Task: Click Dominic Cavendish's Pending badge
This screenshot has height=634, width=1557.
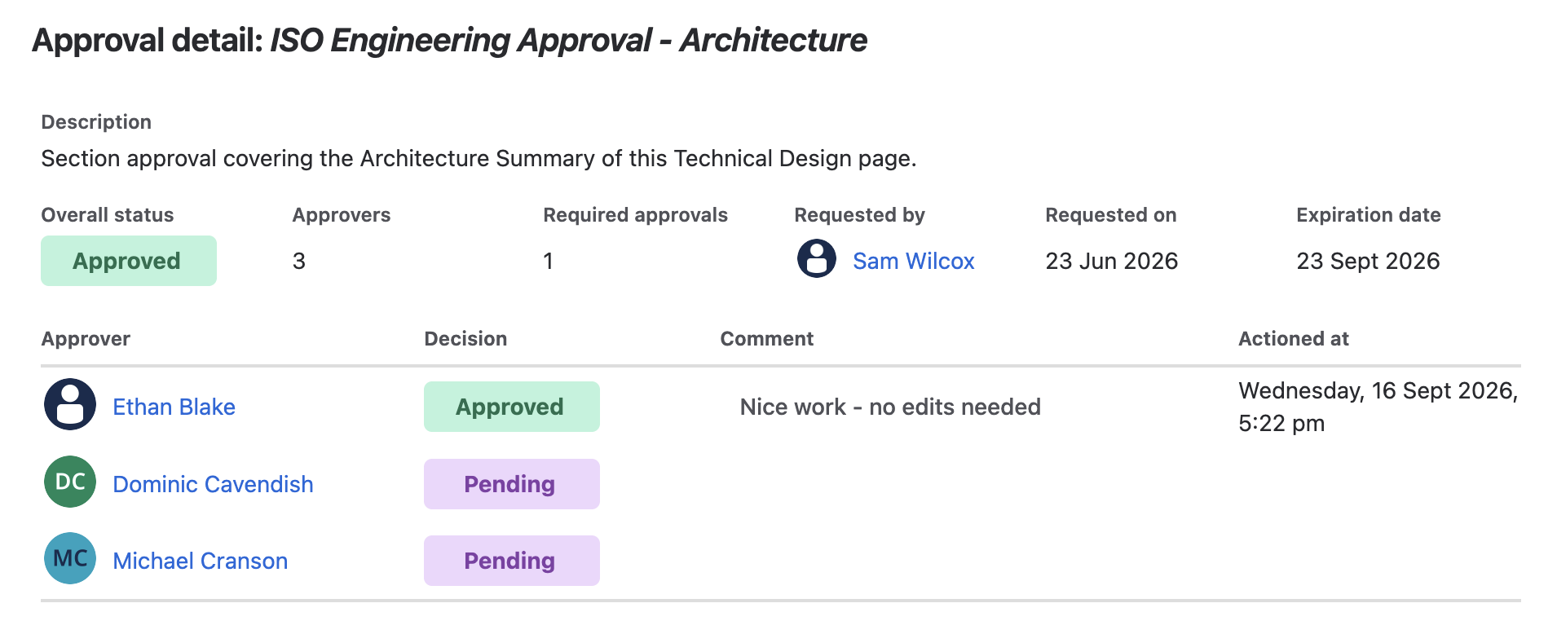Action: pos(512,484)
